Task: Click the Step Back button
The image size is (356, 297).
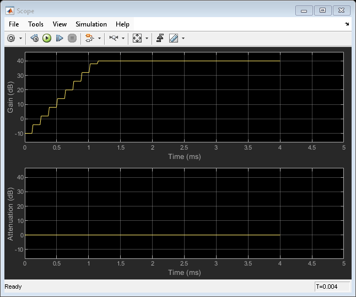Action: 34,38
